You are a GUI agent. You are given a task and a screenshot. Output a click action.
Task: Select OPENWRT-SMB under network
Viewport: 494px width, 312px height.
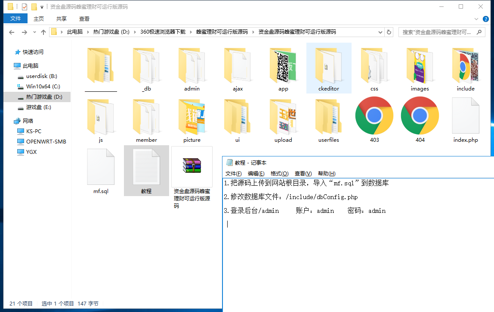pyautogui.click(x=46, y=142)
